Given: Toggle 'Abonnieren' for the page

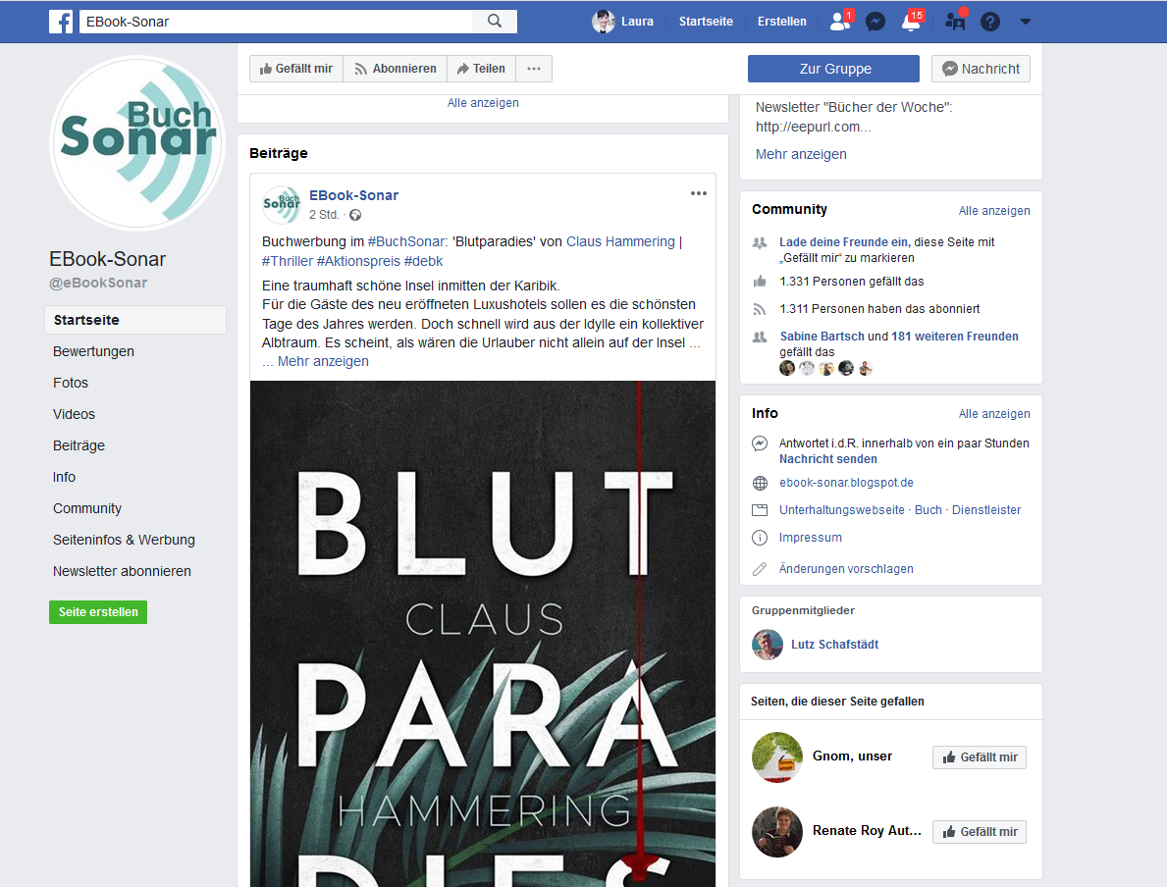Looking at the screenshot, I should [396, 69].
